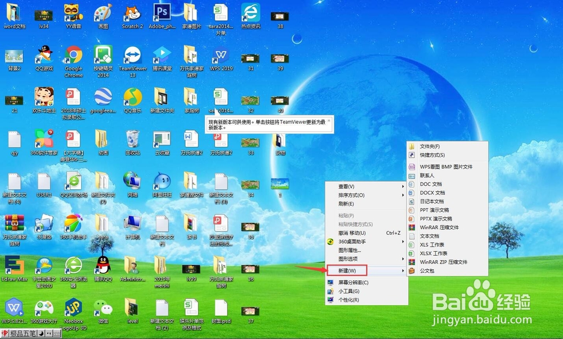Create a WPS看图 BMP 图片文件
The image size is (563, 339).
point(448,167)
